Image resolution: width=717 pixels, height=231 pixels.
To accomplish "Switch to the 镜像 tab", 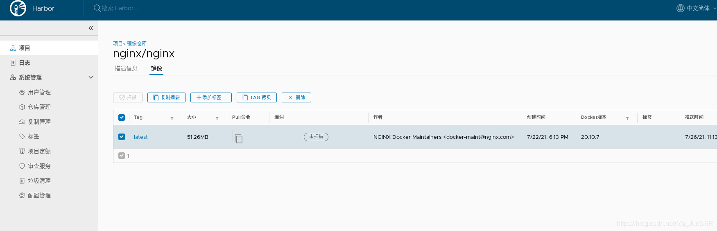I will (x=156, y=68).
